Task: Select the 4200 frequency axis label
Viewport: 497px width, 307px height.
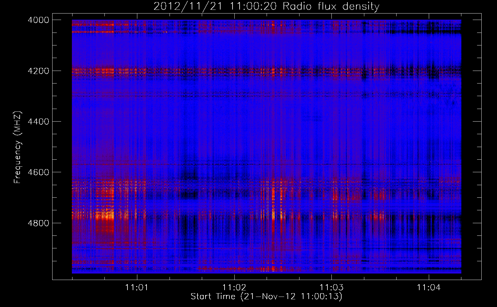Action: click(38, 71)
